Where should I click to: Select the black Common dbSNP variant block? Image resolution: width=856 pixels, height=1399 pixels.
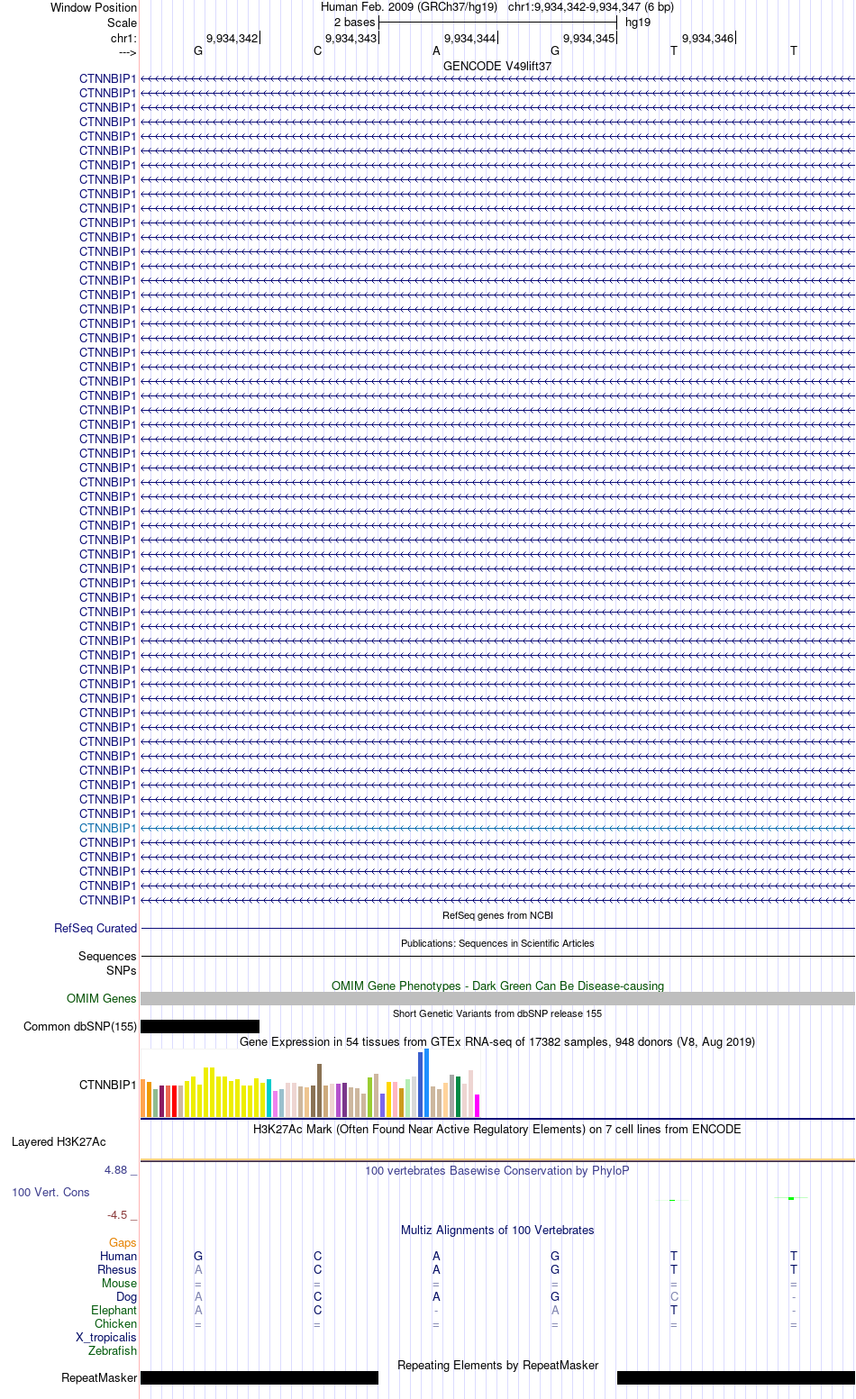(200, 1026)
